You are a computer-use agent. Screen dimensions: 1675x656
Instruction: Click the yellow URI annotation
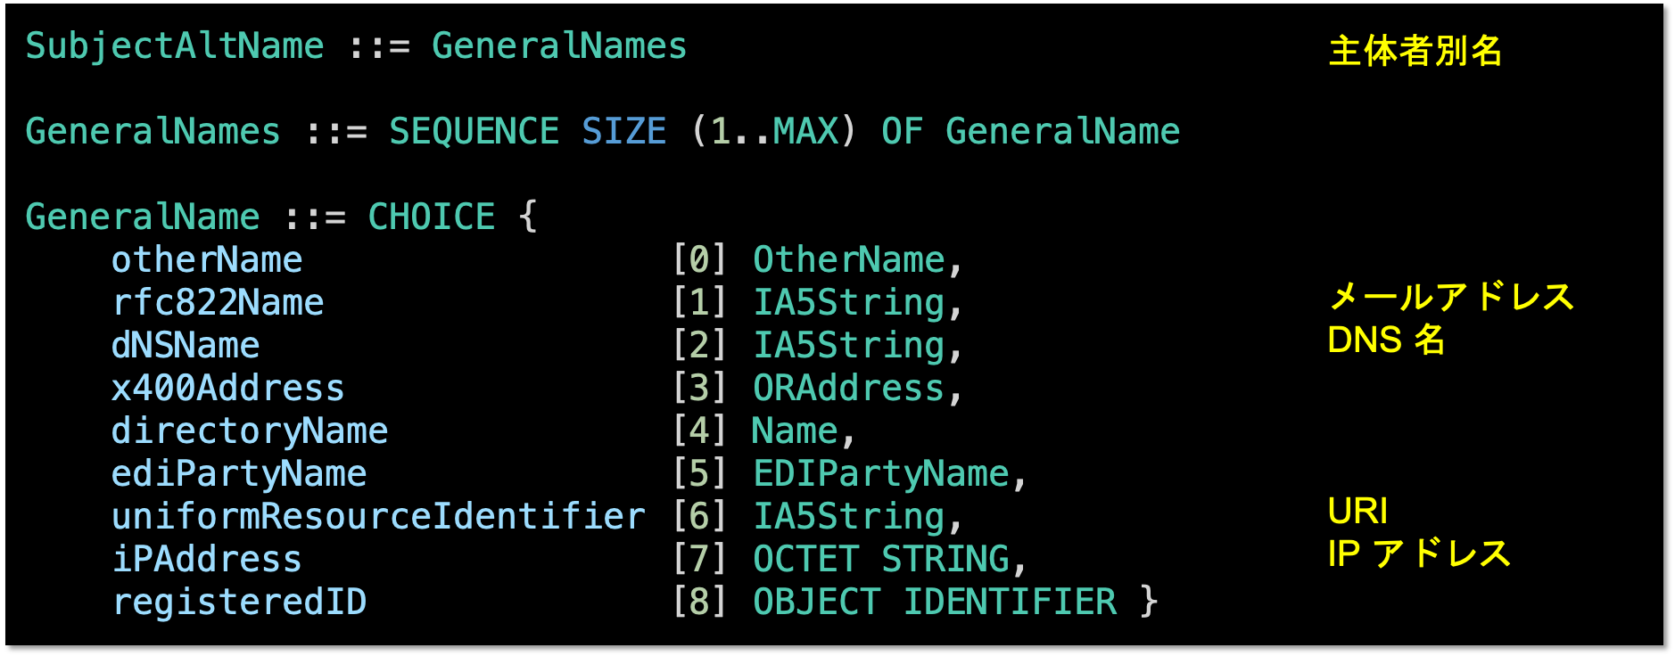point(1357,512)
